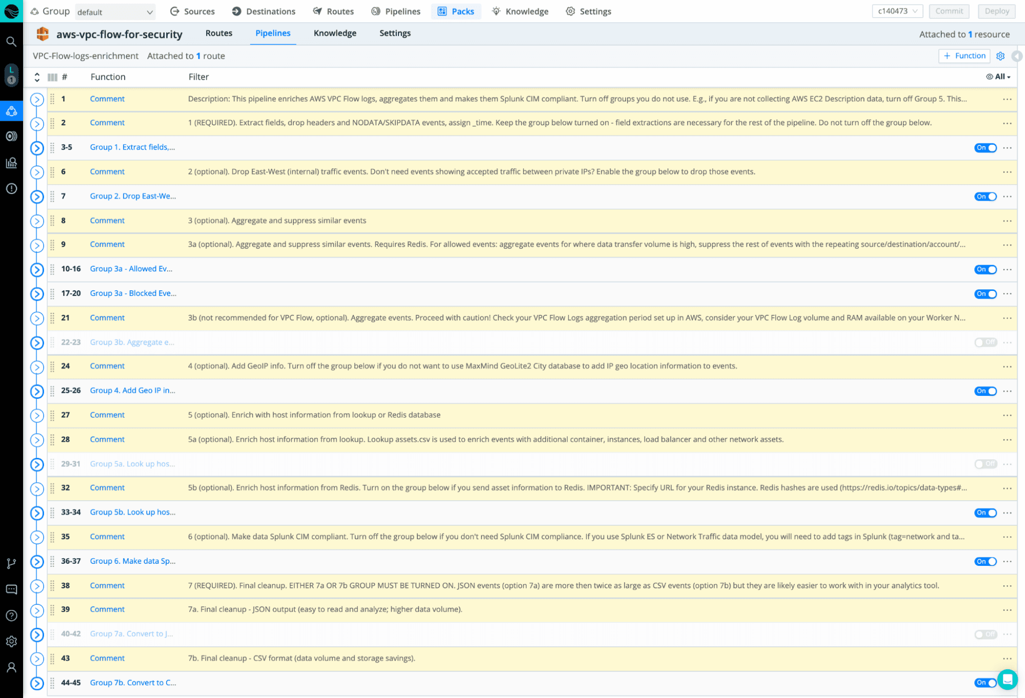Disable Group 2 Drop East-West toggle
This screenshot has height=698, width=1025.
pyautogui.click(x=985, y=197)
